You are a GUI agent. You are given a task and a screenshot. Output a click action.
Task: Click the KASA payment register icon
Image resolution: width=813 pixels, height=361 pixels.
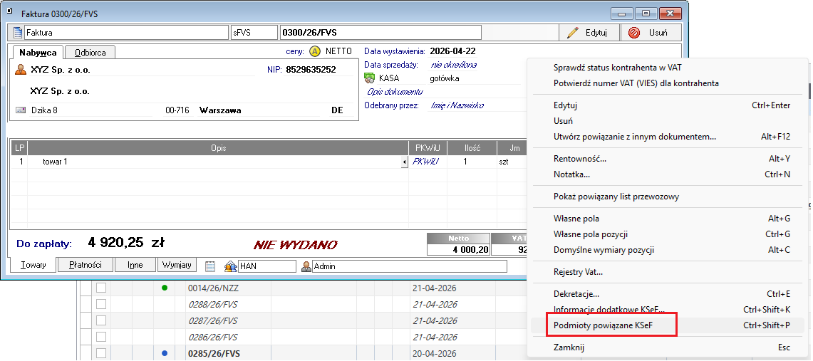369,78
